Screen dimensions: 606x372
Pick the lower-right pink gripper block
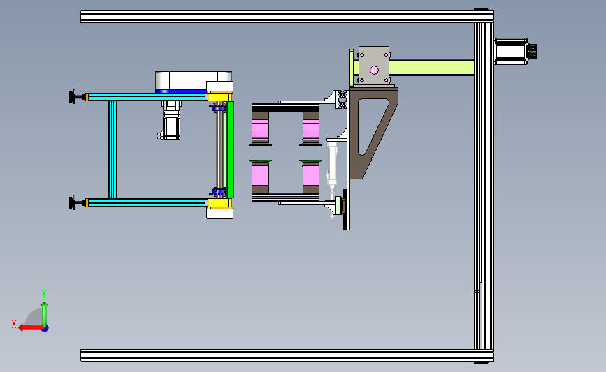click(311, 174)
